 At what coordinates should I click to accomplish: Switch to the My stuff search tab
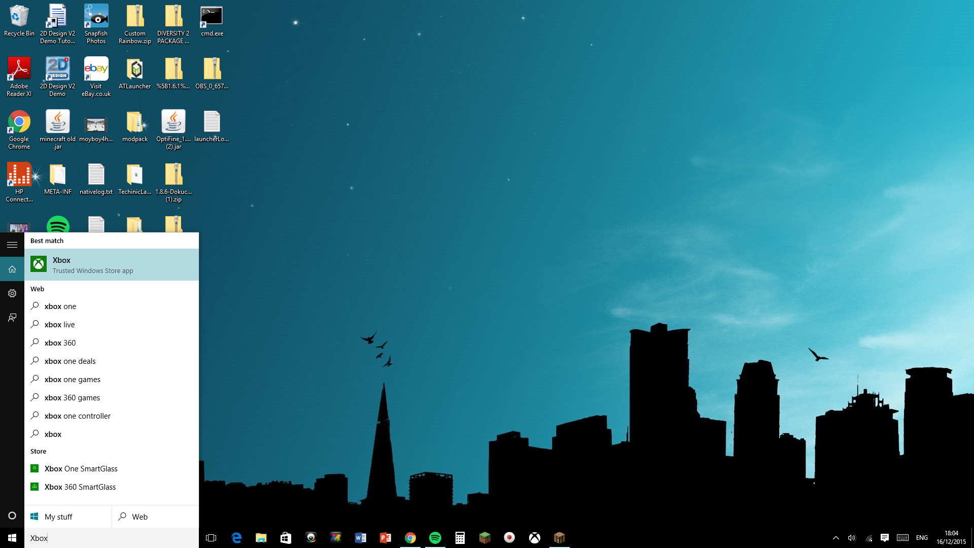[68, 517]
